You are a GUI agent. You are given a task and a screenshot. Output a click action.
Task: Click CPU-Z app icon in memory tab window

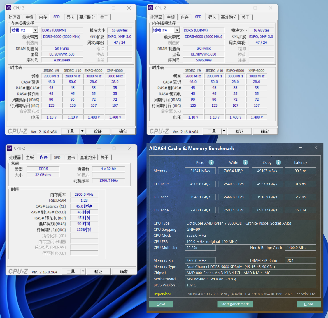coord(9,148)
